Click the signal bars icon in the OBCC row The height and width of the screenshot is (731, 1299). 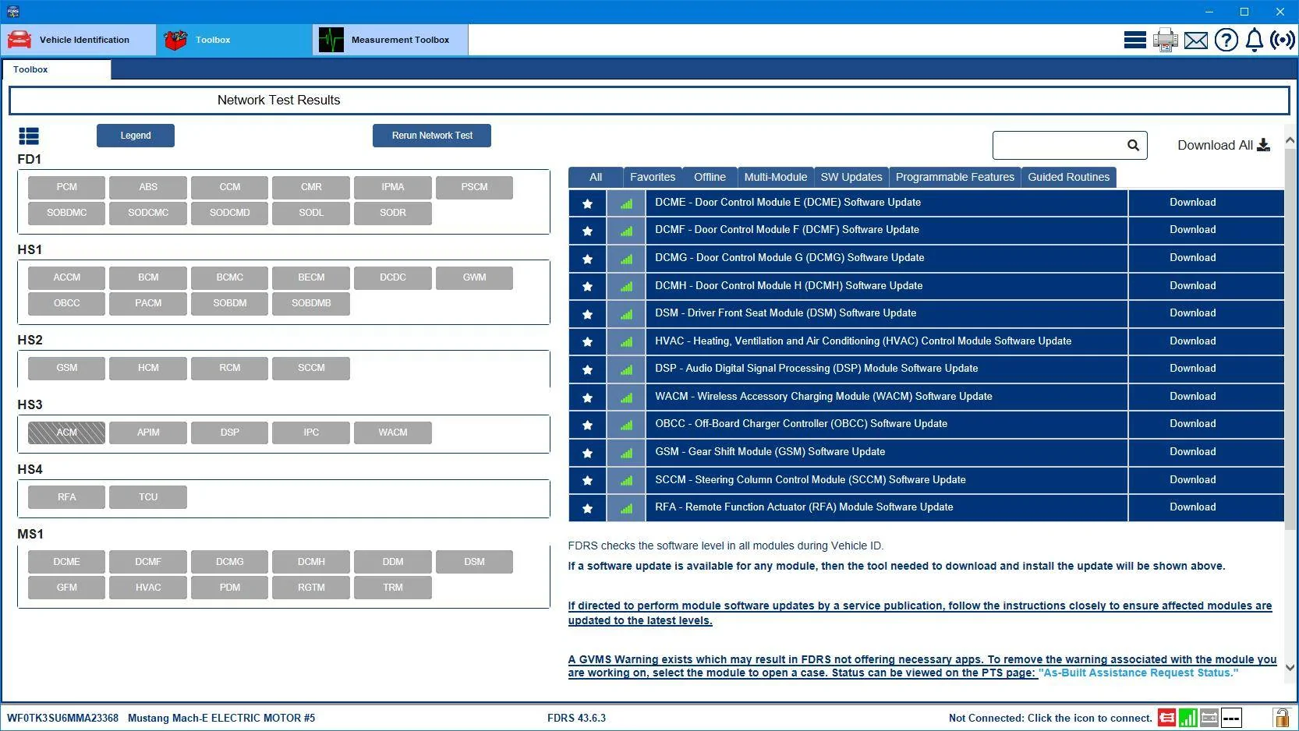click(626, 425)
